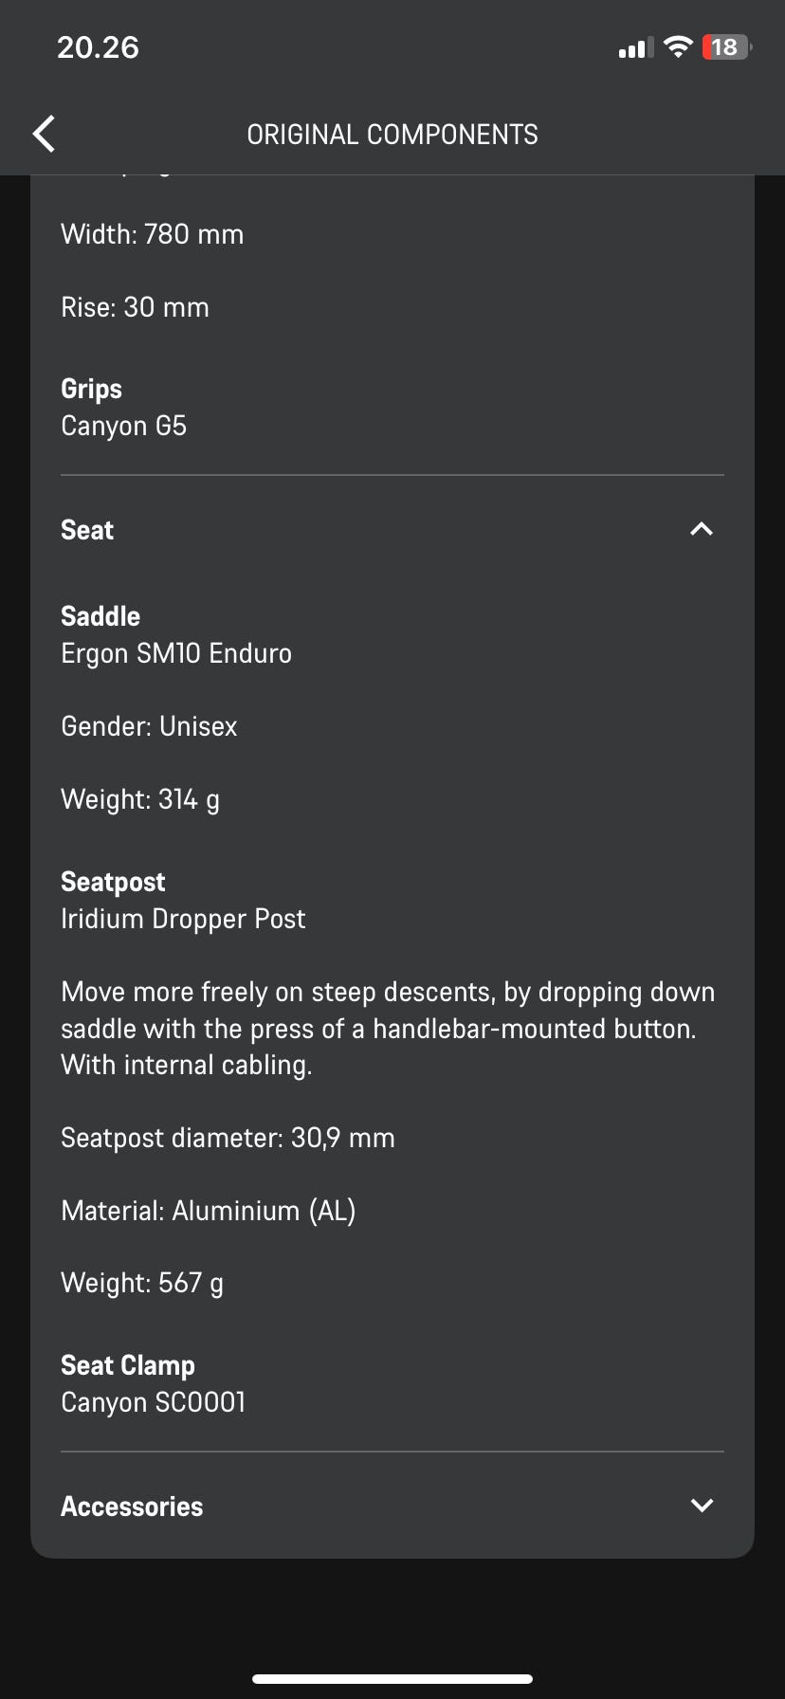Screen dimensions: 785x1699
Task: Tap the cellular signal bars
Action: coord(635,48)
